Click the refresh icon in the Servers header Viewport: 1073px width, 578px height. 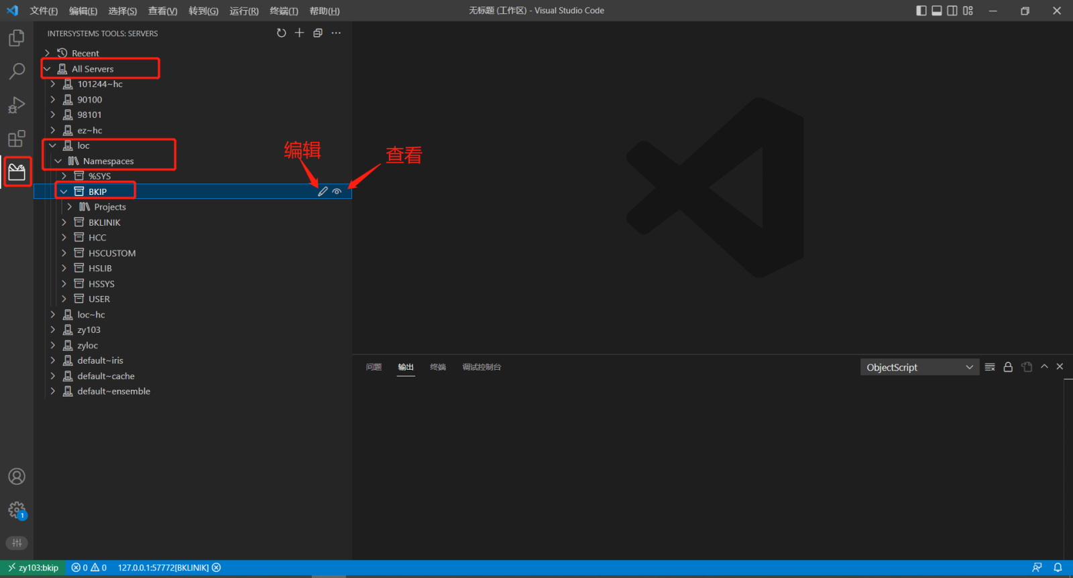pyautogui.click(x=282, y=33)
